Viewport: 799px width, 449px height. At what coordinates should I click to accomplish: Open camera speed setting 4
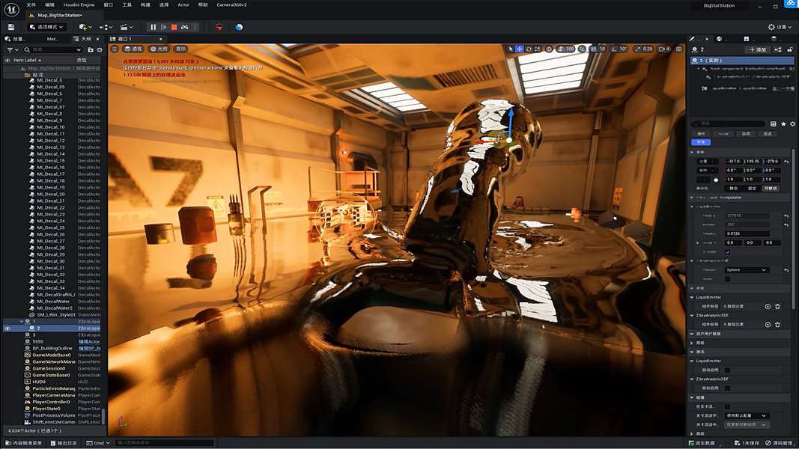coord(664,49)
